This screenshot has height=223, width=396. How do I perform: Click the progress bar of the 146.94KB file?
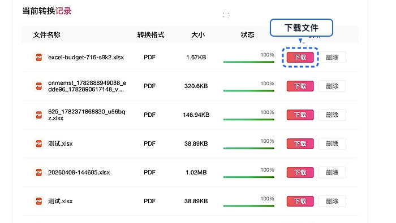coord(249,119)
